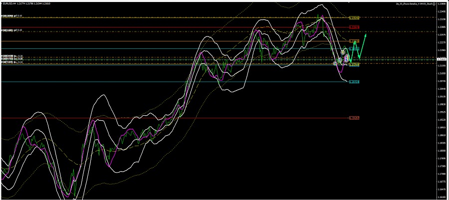Viewport: 449px width, 200px height.
Task: Click the highest circular trade marker icon
Action: 343,52
